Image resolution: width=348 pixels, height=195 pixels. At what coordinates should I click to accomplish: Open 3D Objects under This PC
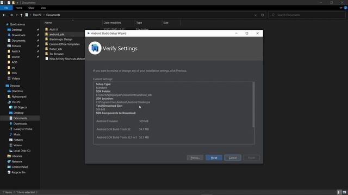[x=20, y=107]
